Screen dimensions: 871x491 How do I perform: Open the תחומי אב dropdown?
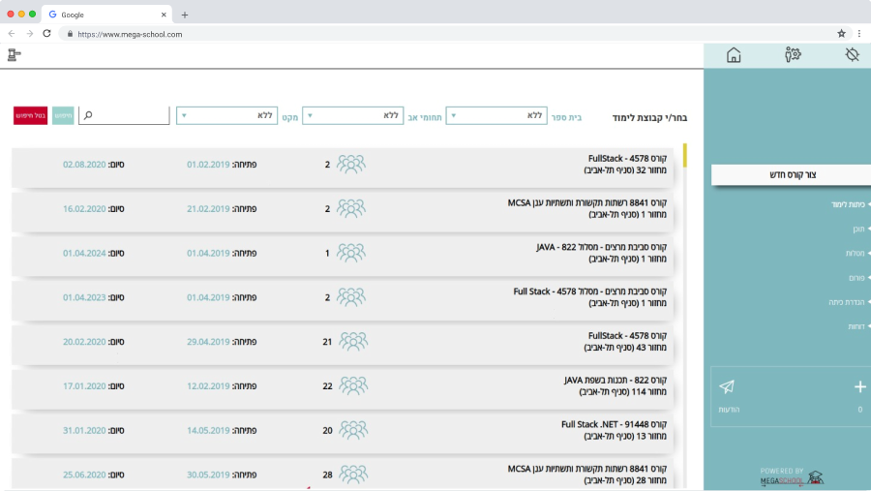pos(352,115)
